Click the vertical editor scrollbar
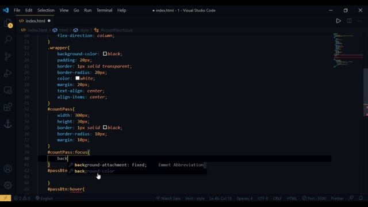The height and width of the screenshot is (207, 368). pyautogui.click(x=366, y=91)
